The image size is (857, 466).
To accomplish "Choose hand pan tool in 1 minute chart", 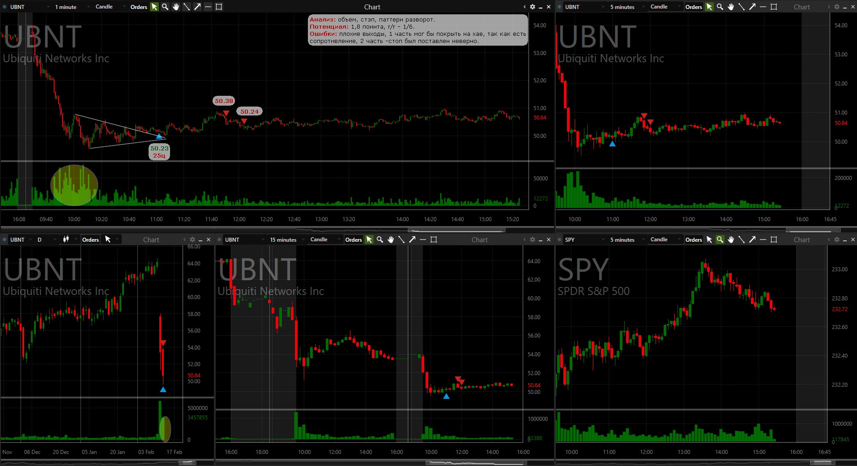I will click(176, 7).
